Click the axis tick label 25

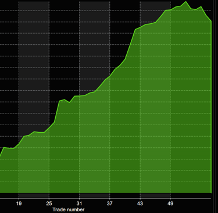[x=49, y=204]
